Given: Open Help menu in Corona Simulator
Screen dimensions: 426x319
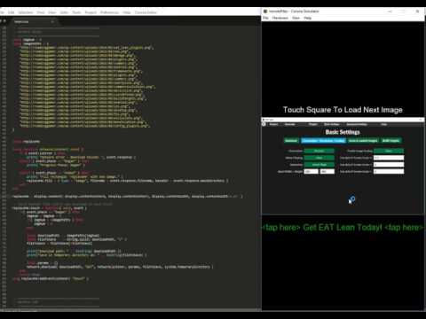Looking at the screenshot, I should point(308,18).
